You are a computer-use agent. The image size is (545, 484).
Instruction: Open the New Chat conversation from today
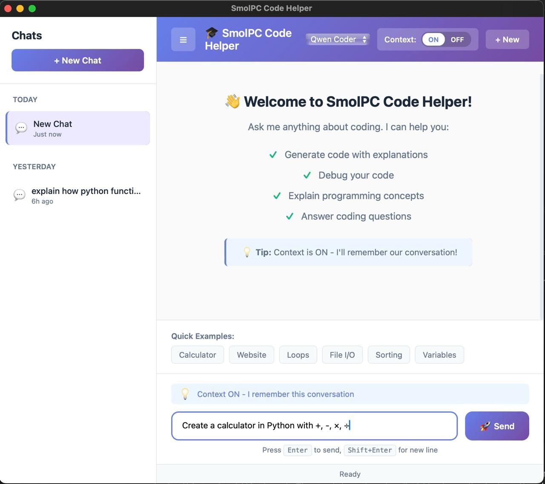pyautogui.click(x=78, y=128)
